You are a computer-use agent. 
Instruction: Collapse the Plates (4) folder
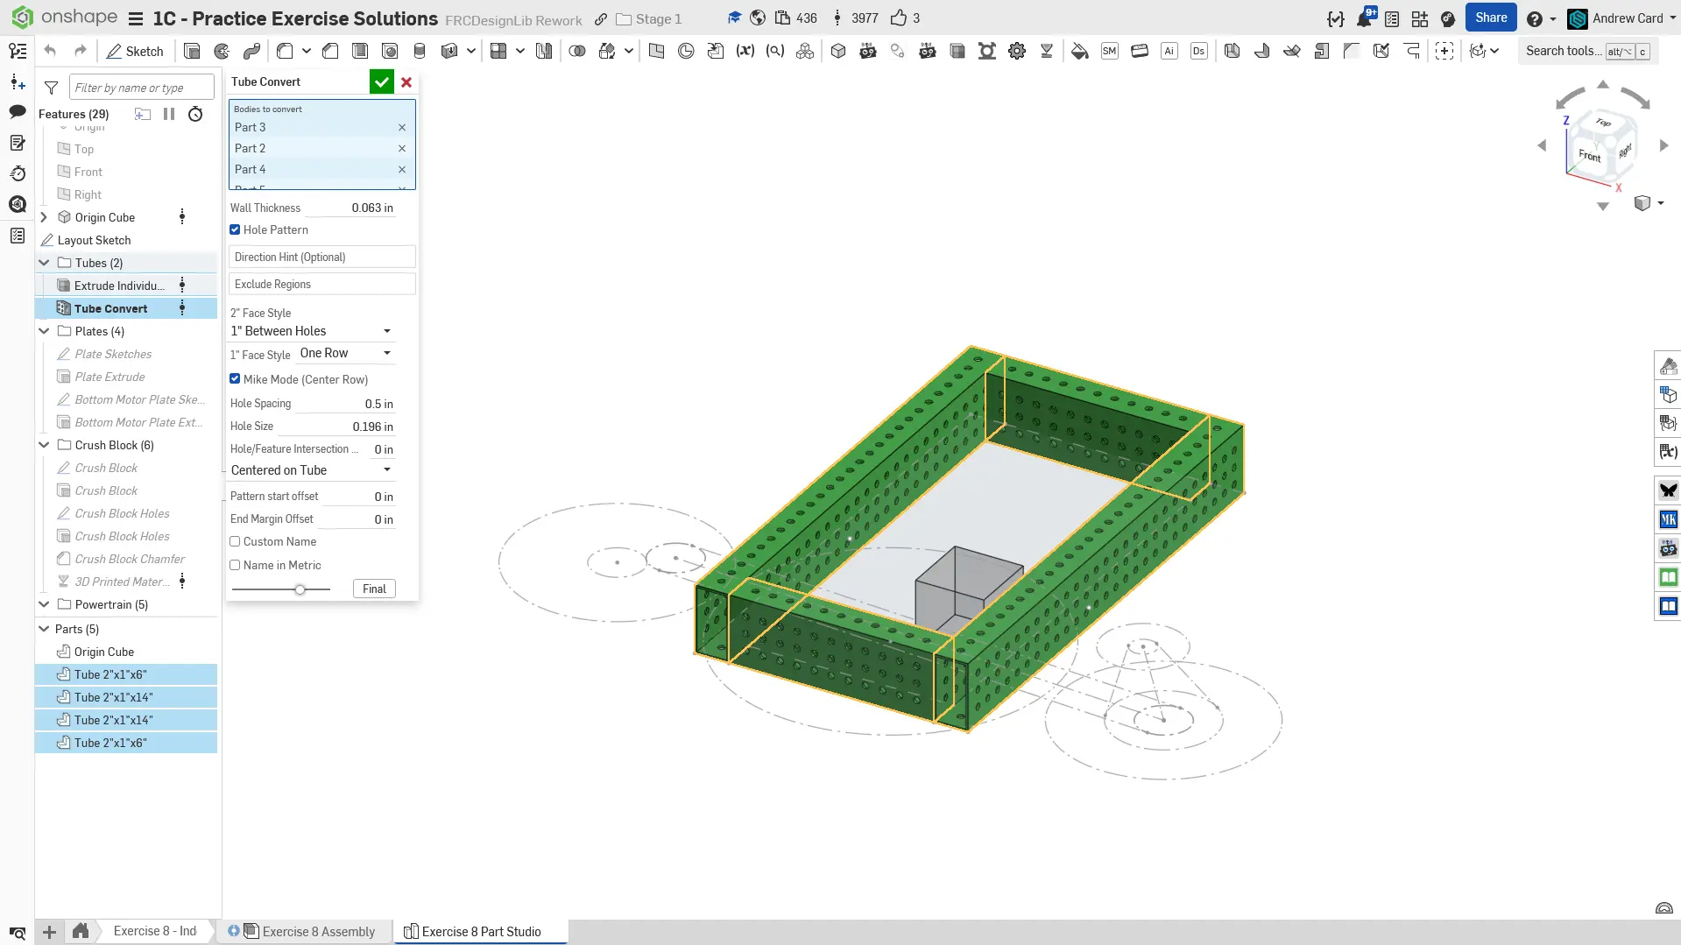click(x=44, y=331)
